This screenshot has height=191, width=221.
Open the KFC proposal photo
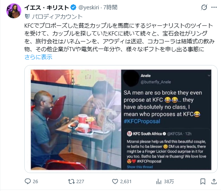(76, 120)
